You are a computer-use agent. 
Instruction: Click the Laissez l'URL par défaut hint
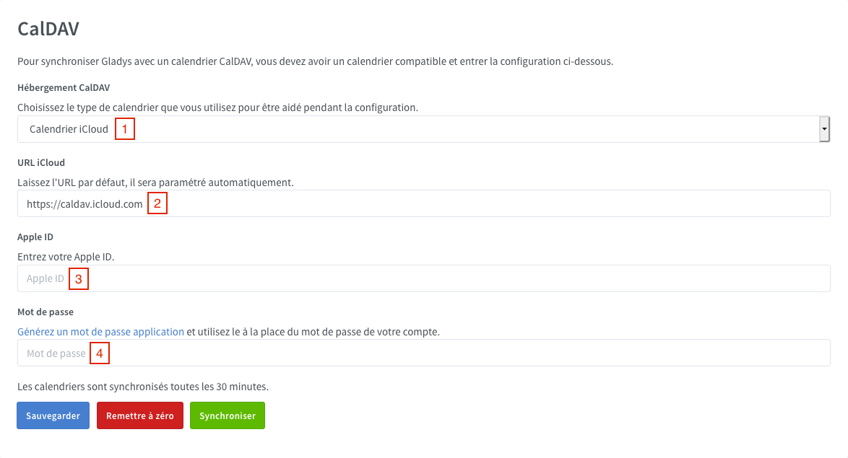coord(155,182)
